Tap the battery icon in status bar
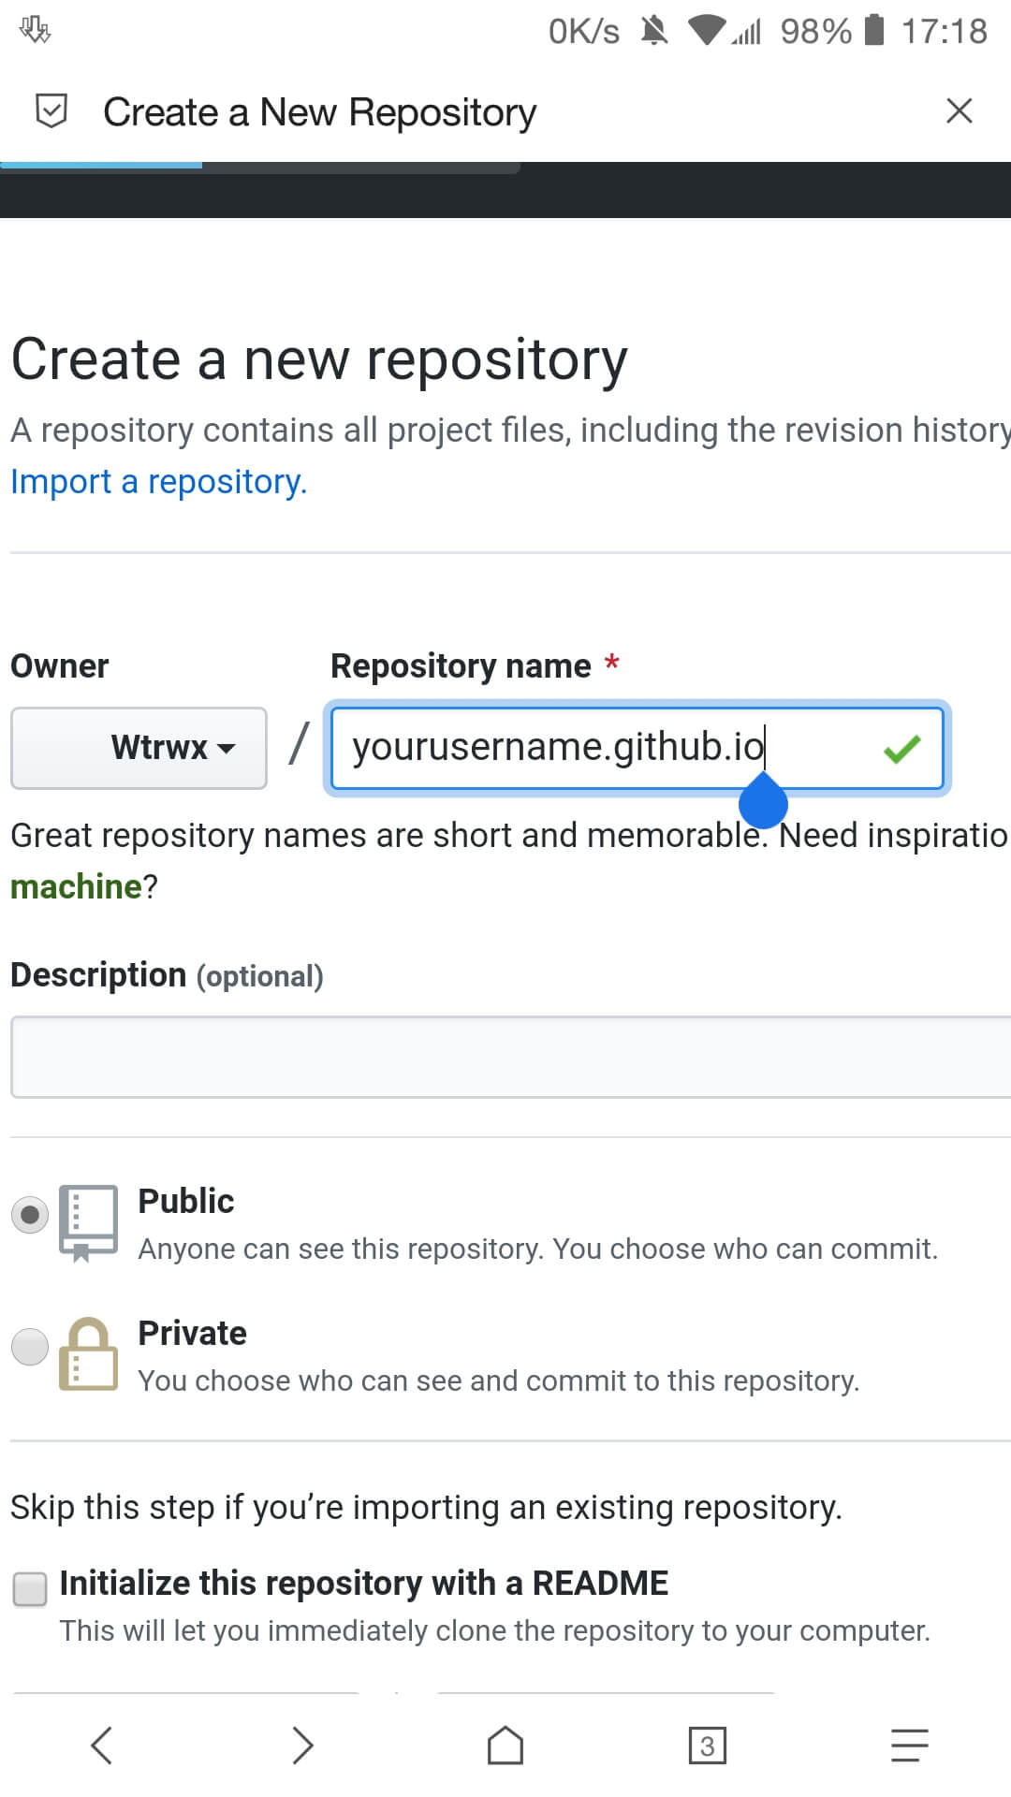Screen dimensions: 1011x1797 [874, 31]
